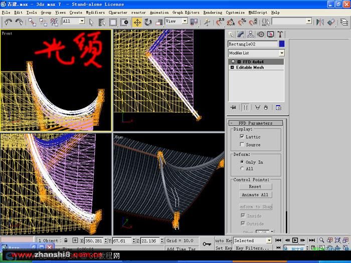Screen dimensions: 351x263
Task: Select the Select and Link tool
Action: 32,22
